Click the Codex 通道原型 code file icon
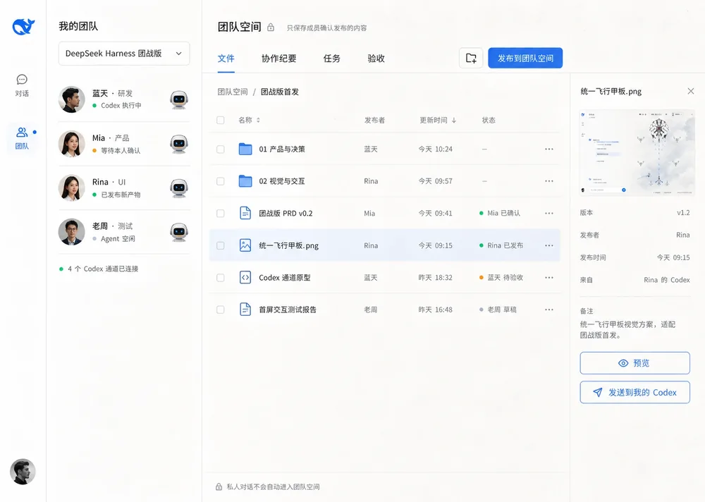 tap(245, 277)
